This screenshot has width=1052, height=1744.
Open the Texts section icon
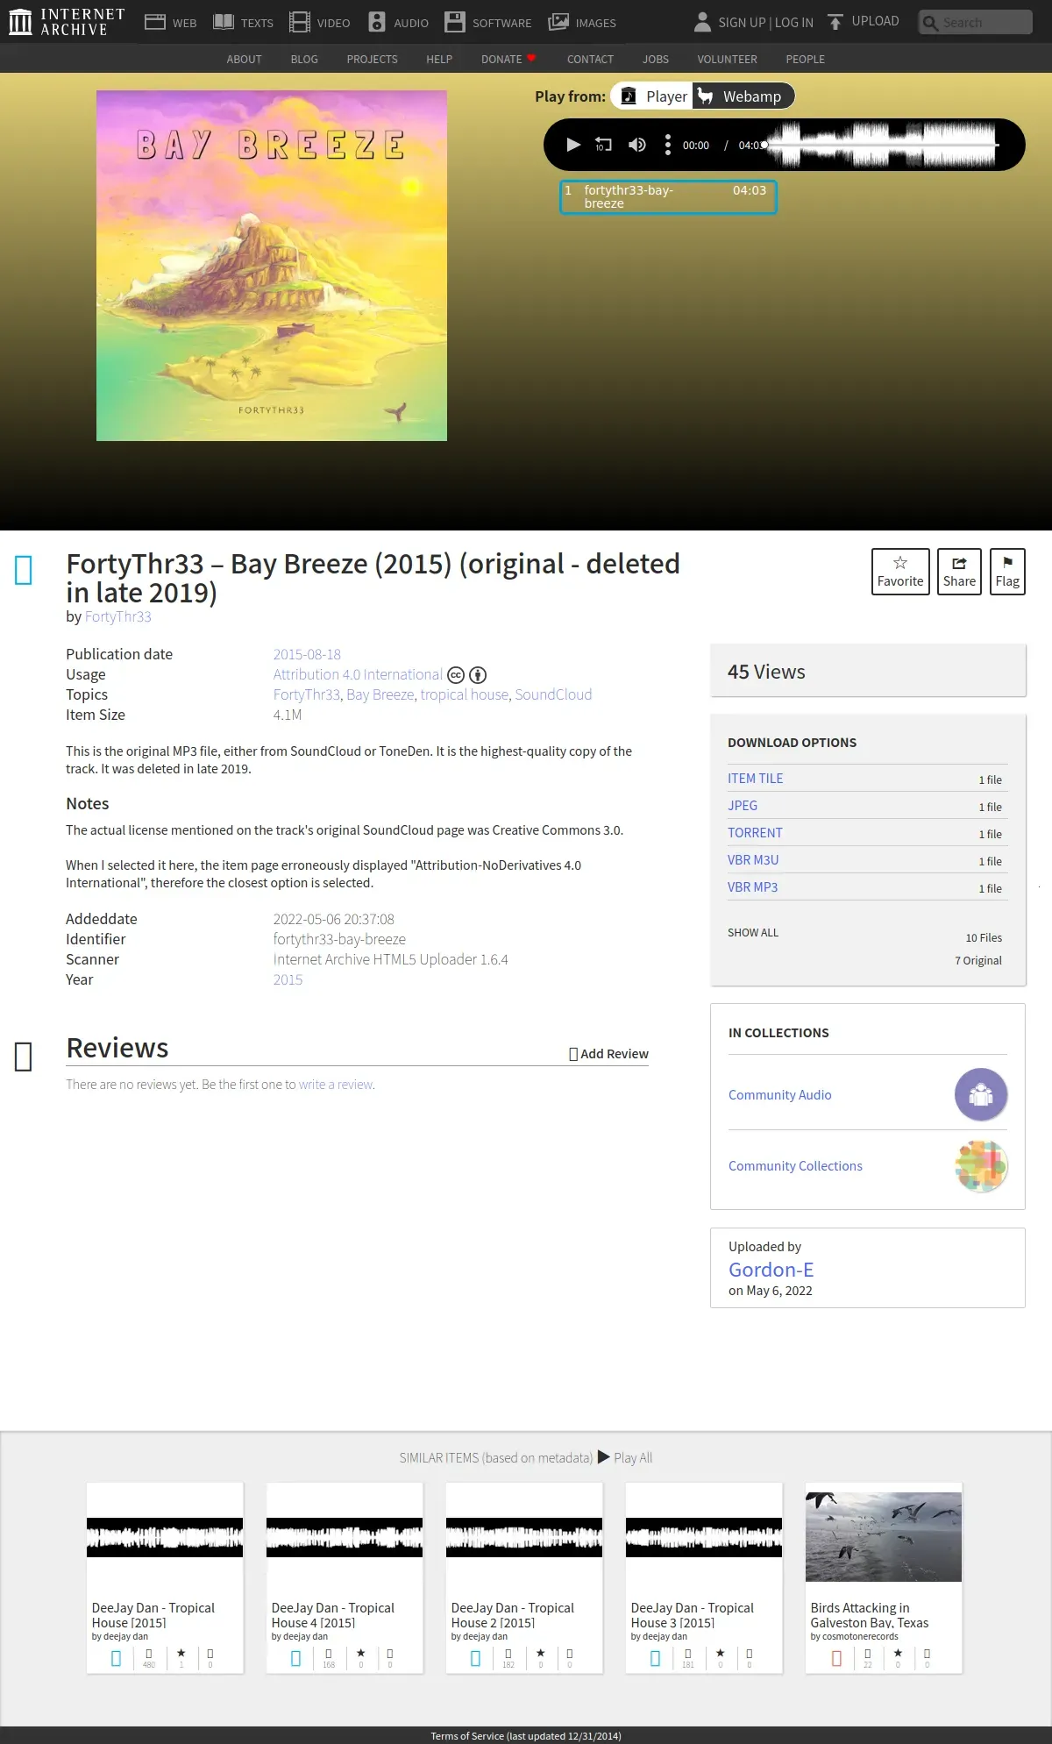[224, 22]
